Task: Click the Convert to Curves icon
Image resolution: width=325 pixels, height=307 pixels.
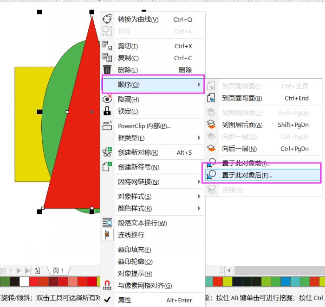Action: coord(107,19)
